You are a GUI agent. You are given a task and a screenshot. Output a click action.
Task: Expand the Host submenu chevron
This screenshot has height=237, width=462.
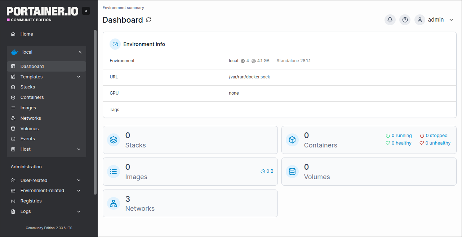[x=79, y=149]
